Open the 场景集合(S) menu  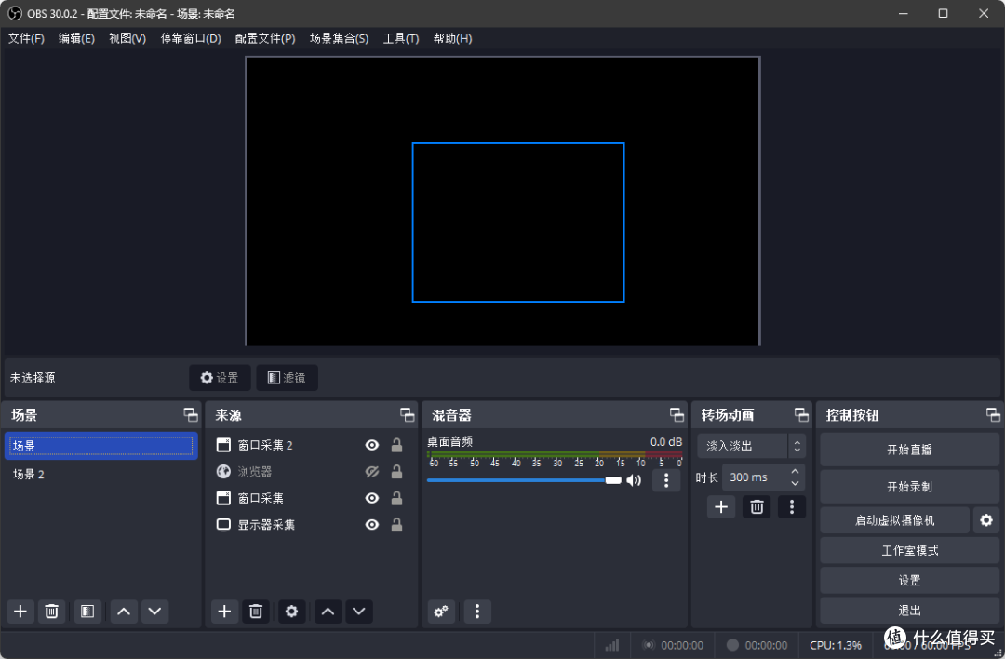click(x=339, y=38)
